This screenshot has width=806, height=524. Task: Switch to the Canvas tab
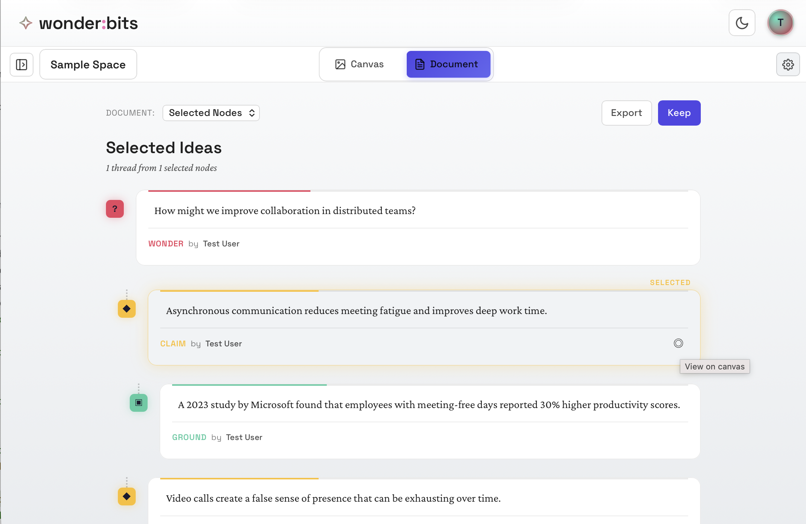(360, 64)
